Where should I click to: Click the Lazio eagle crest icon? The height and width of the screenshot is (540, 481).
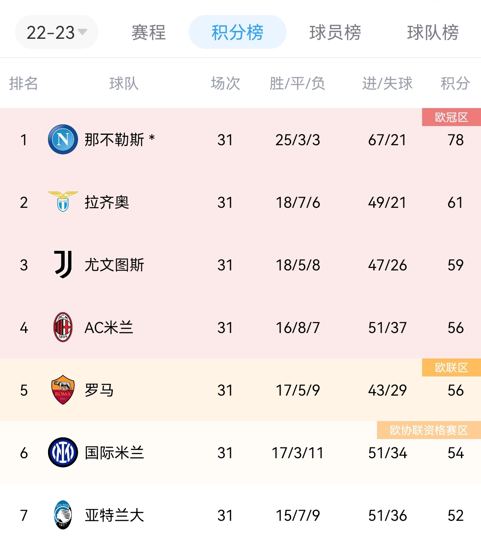(63, 202)
